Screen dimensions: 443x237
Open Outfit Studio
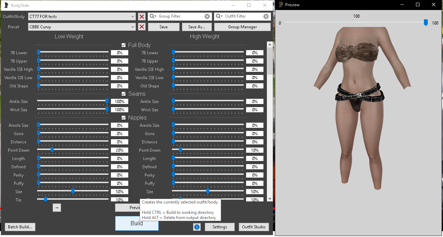tap(254, 227)
